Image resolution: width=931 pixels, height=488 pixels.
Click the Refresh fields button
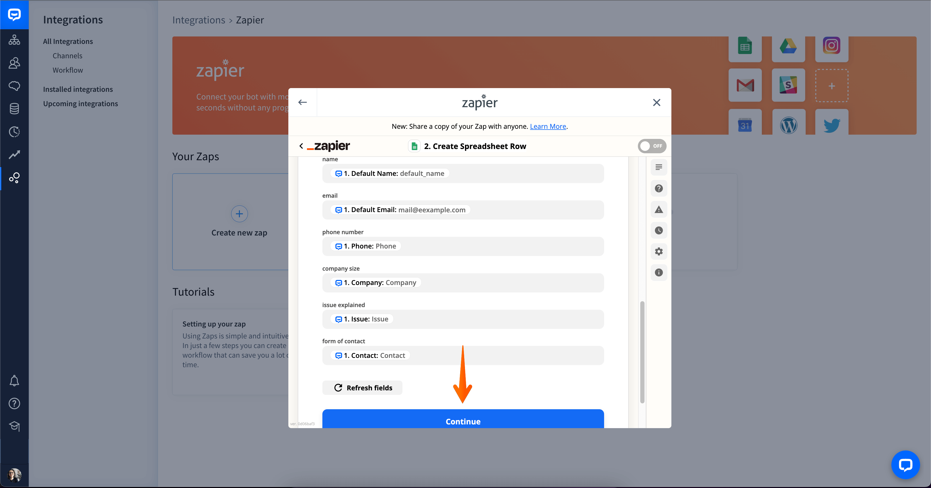point(362,387)
